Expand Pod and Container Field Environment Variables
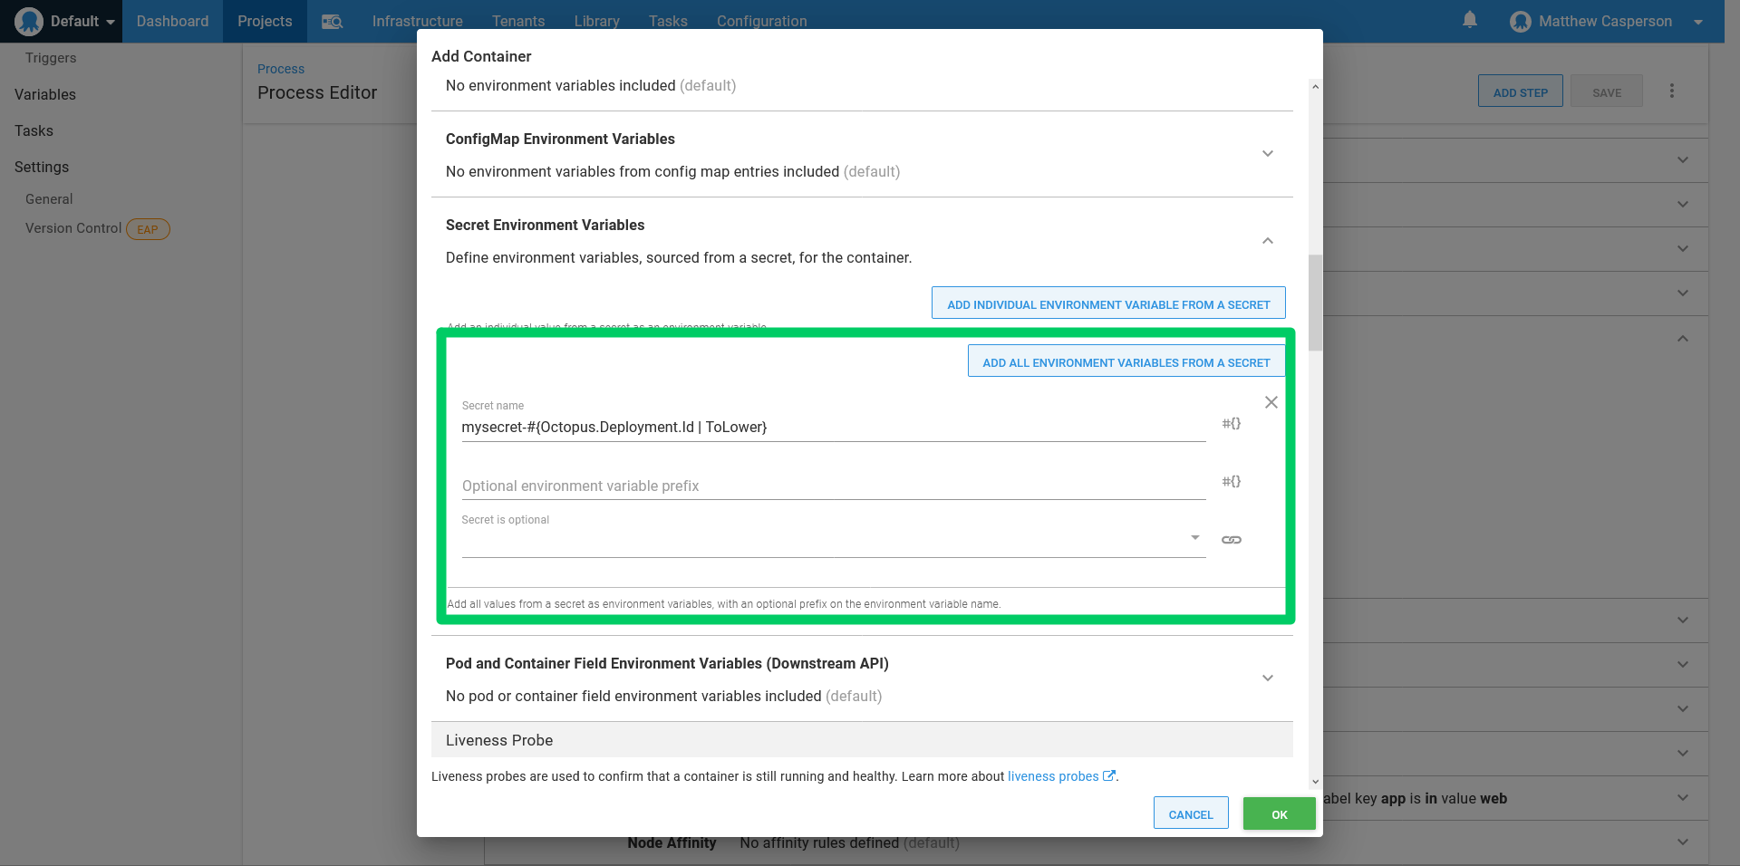 point(1267,678)
